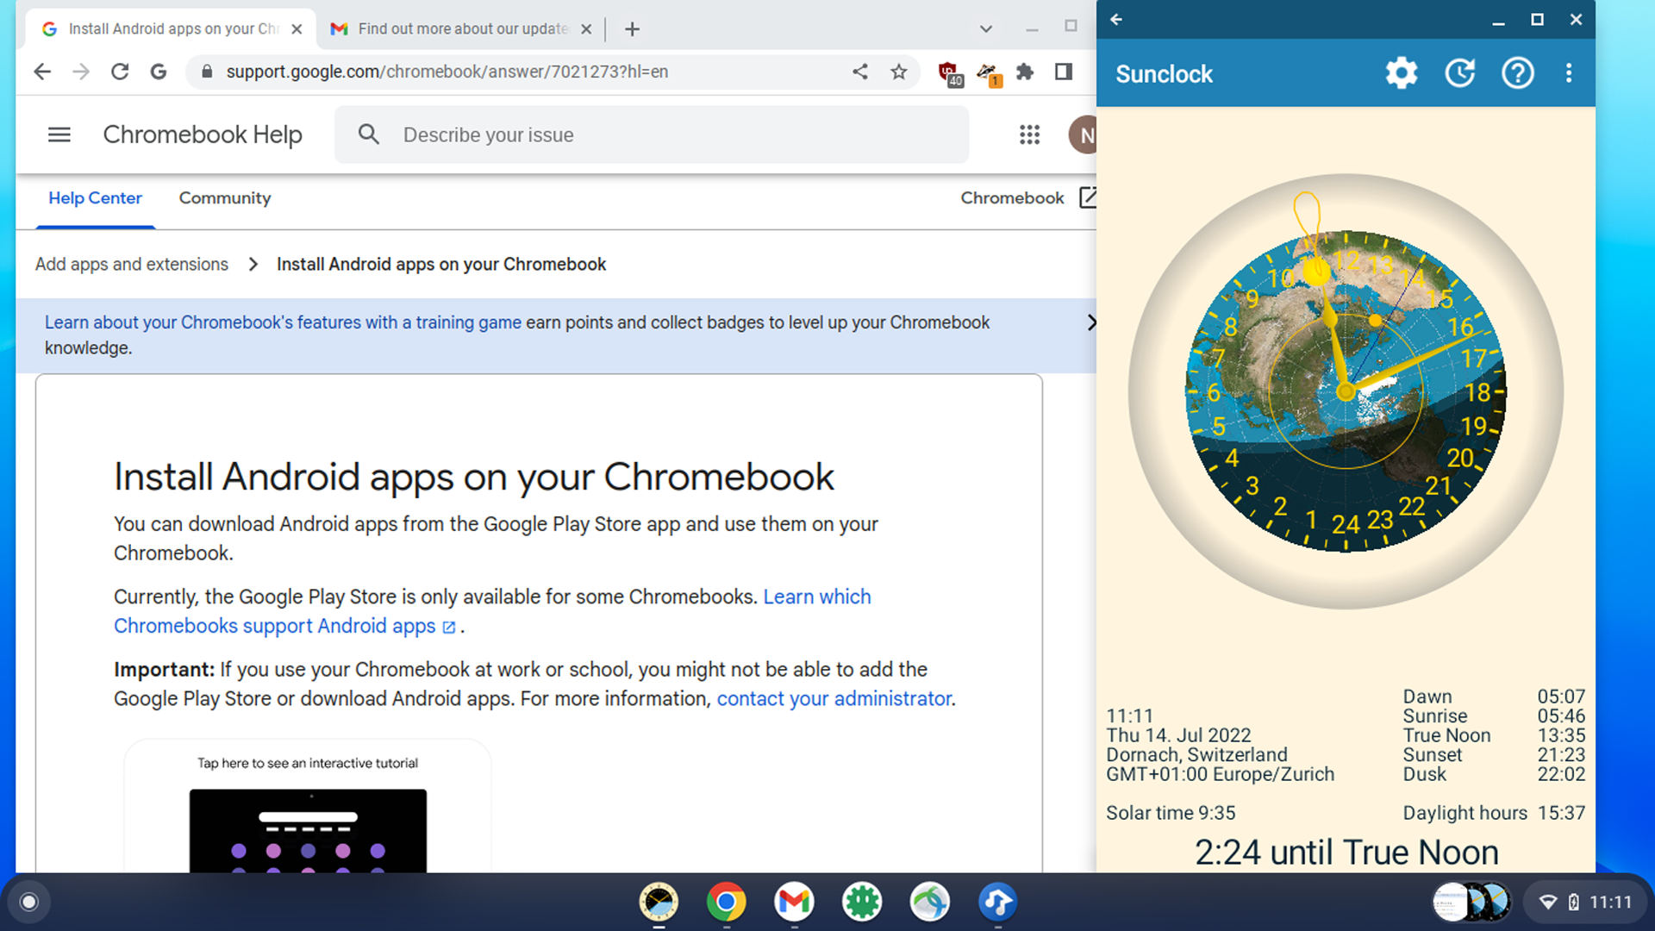Click the Sunset 21:23 entry
Viewport: 1655px width, 931px height.
[x=1494, y=754]
